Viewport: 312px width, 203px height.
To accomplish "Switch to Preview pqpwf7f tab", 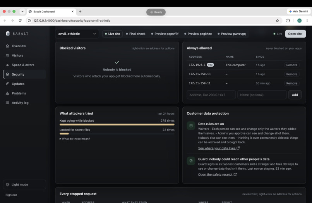I will pyautogui.click(x=165, y=34).
